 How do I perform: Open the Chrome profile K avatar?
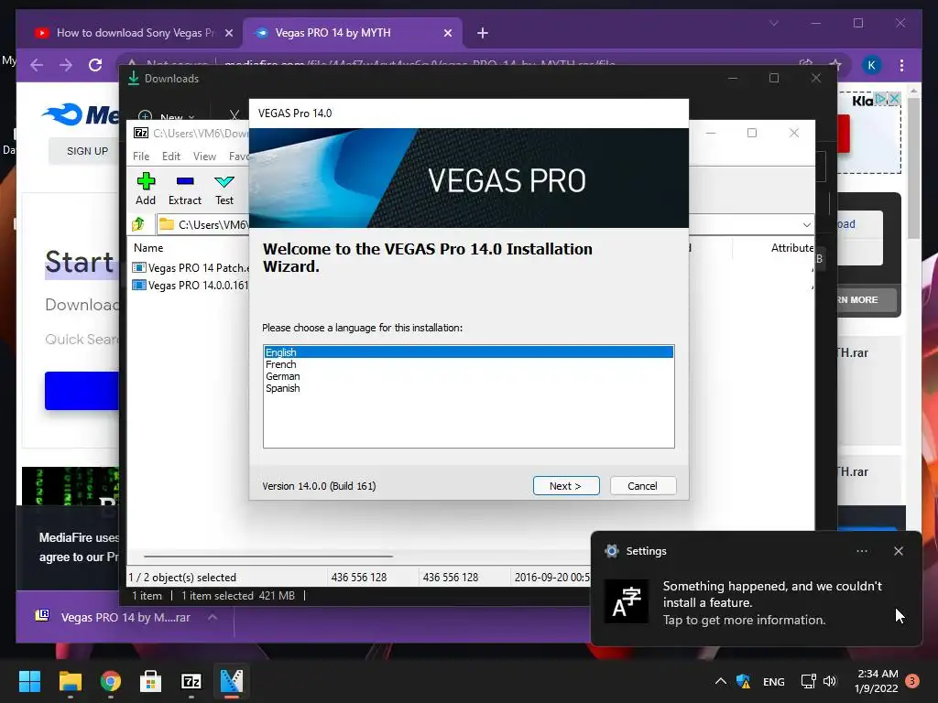(x=872, y=65)
